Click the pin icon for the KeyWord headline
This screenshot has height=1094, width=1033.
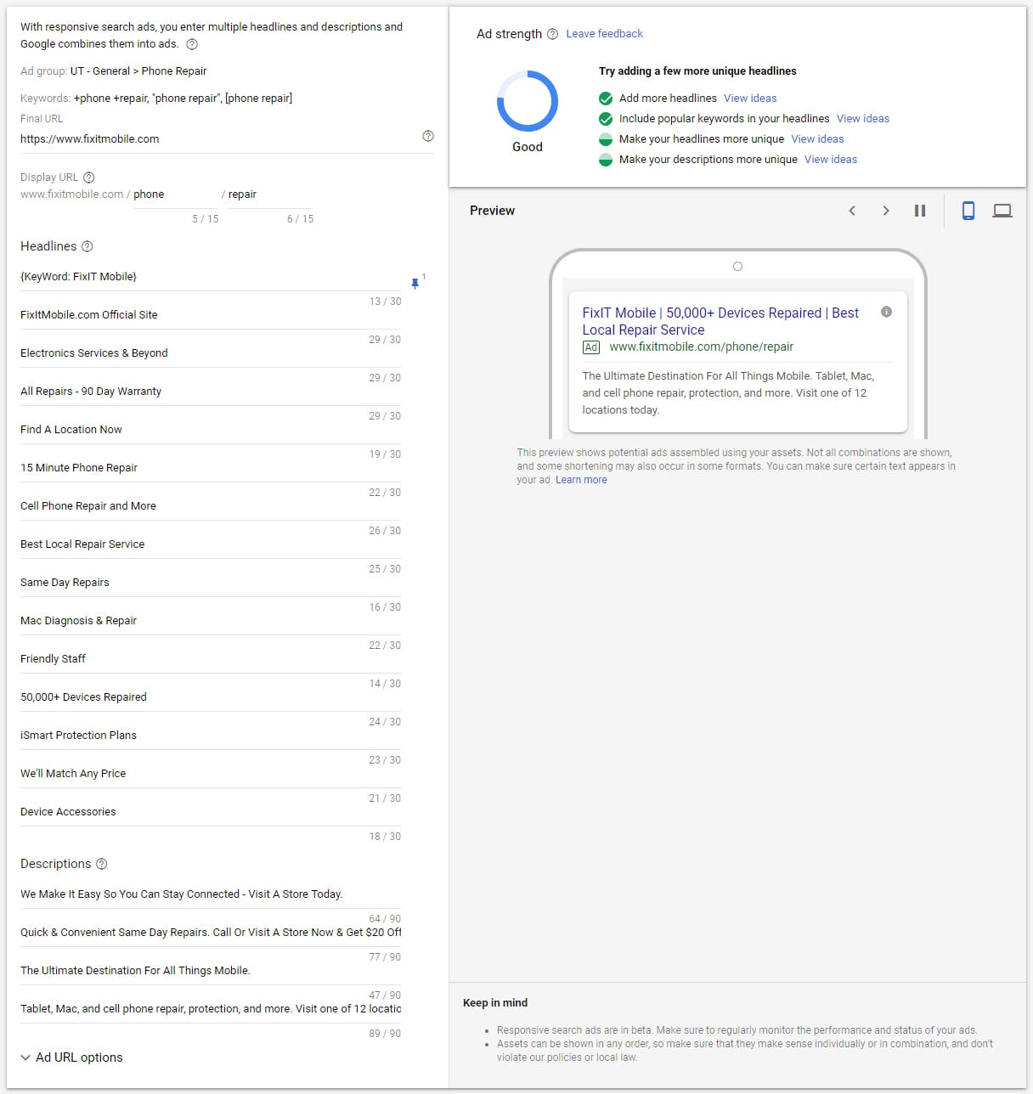click(415, 283)
